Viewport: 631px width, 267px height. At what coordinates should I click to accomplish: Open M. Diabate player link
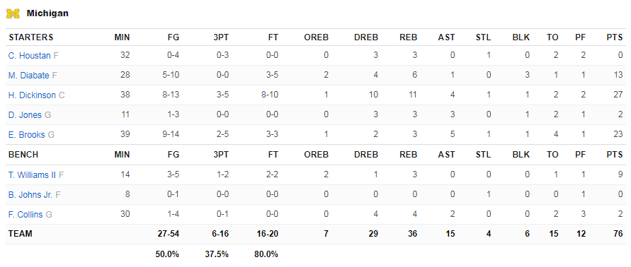(x=28, y=75)
